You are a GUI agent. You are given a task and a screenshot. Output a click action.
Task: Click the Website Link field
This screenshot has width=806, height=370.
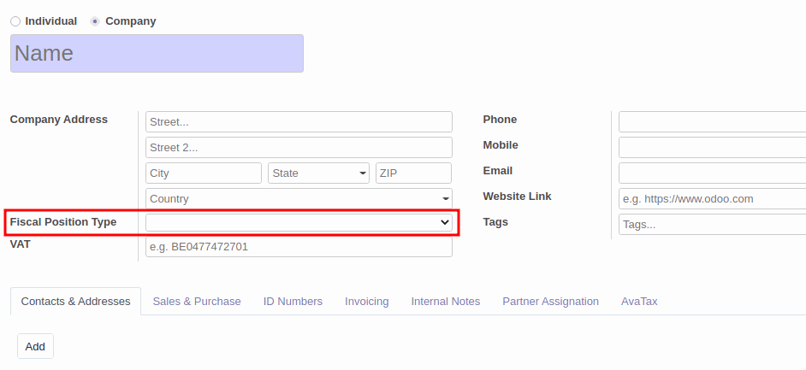(x=712, y=199)
